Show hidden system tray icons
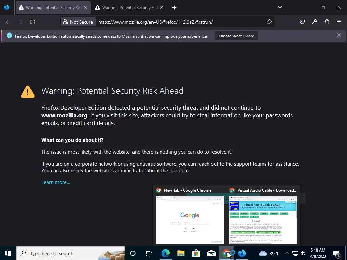The width and height of the screenshot is (347, 260). pyautogui.click(x=287, y=253)
